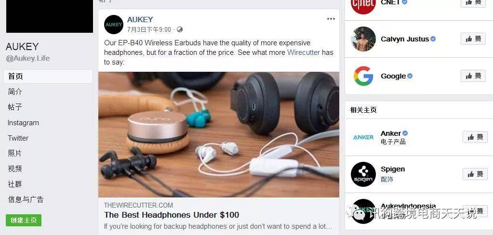This screenshot has height=235, width=493.
Task: Click the headphones article preview image
Action: [x=218, y=134]
